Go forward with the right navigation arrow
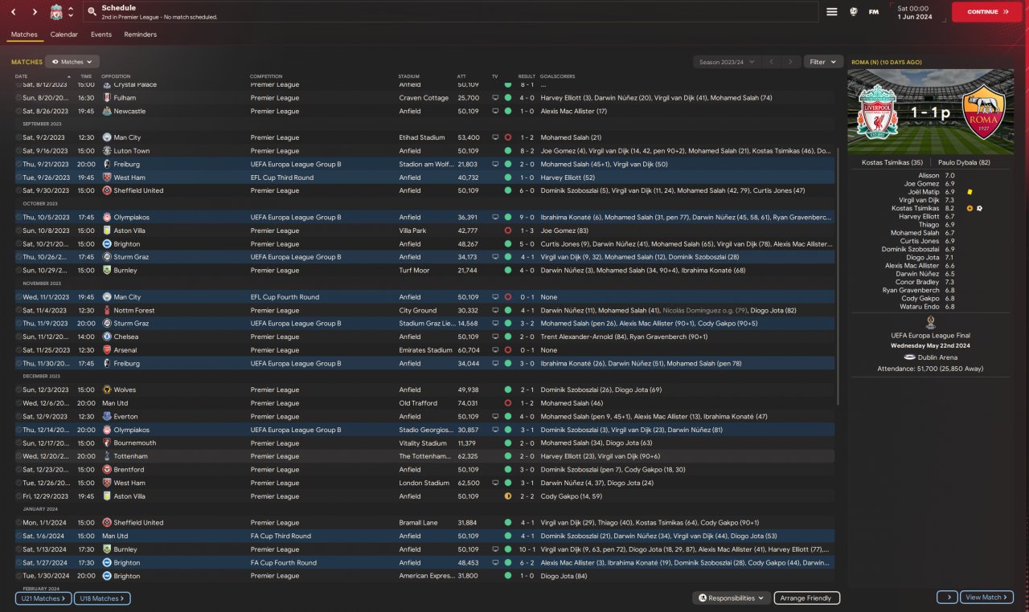 [35, 12]
